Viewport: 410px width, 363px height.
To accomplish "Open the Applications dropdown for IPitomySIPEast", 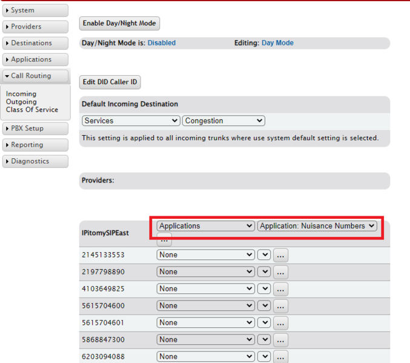I will click(x=205, y=226).
